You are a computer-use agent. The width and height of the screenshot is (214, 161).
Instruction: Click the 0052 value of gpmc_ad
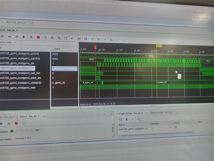[x=55, y=59]
